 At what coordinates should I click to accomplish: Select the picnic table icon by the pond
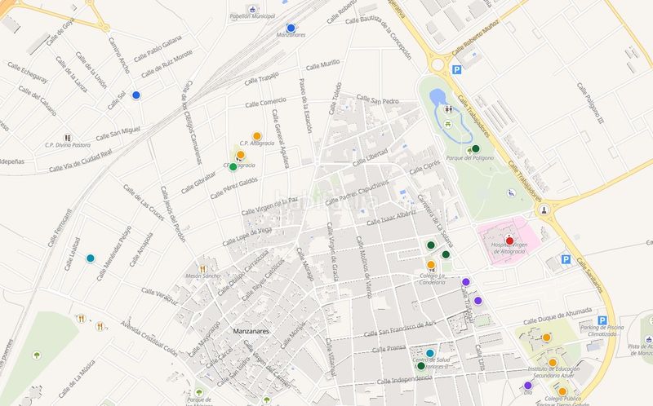point(448,123)
